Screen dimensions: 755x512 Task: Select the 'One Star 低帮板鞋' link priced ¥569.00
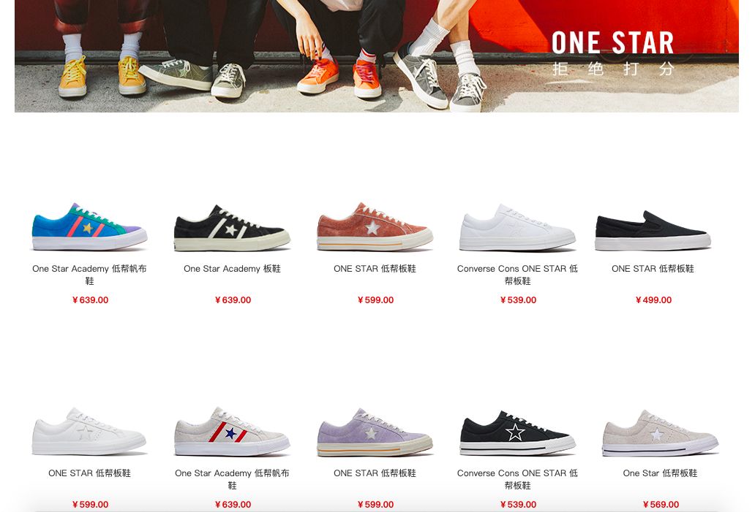(x=660, y=473)
